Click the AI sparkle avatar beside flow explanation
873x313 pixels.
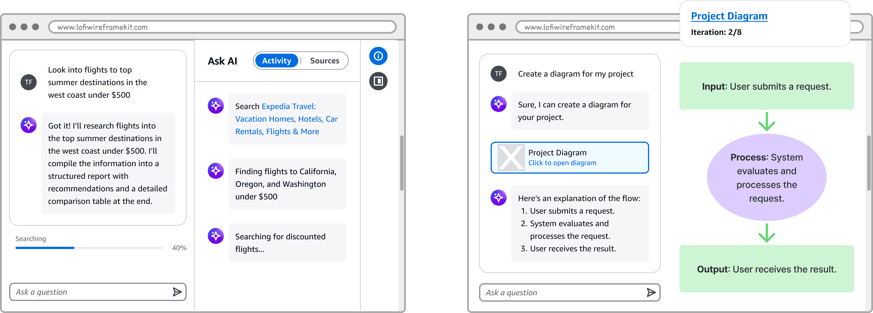pos(498,198)
